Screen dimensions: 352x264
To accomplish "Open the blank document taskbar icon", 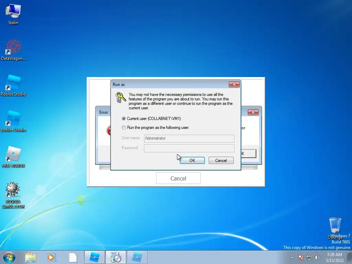I will pos(73,257).
